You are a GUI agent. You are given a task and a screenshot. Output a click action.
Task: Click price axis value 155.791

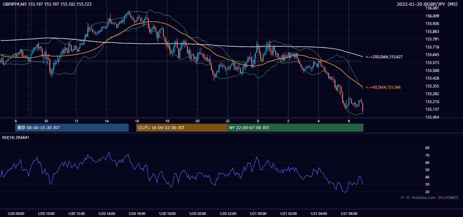pyautogui.click(x=432, y=39)
